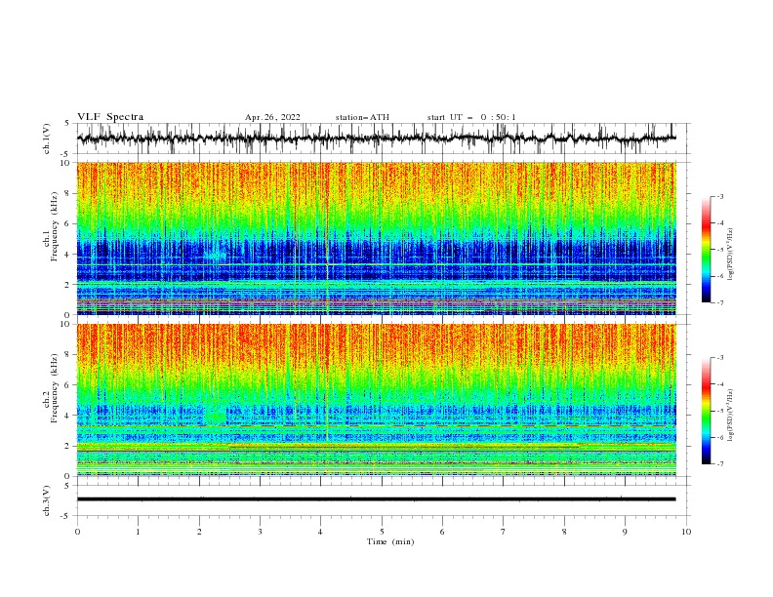Click time axis tick label "6"

pyautogui.click(x=442, y=532)
